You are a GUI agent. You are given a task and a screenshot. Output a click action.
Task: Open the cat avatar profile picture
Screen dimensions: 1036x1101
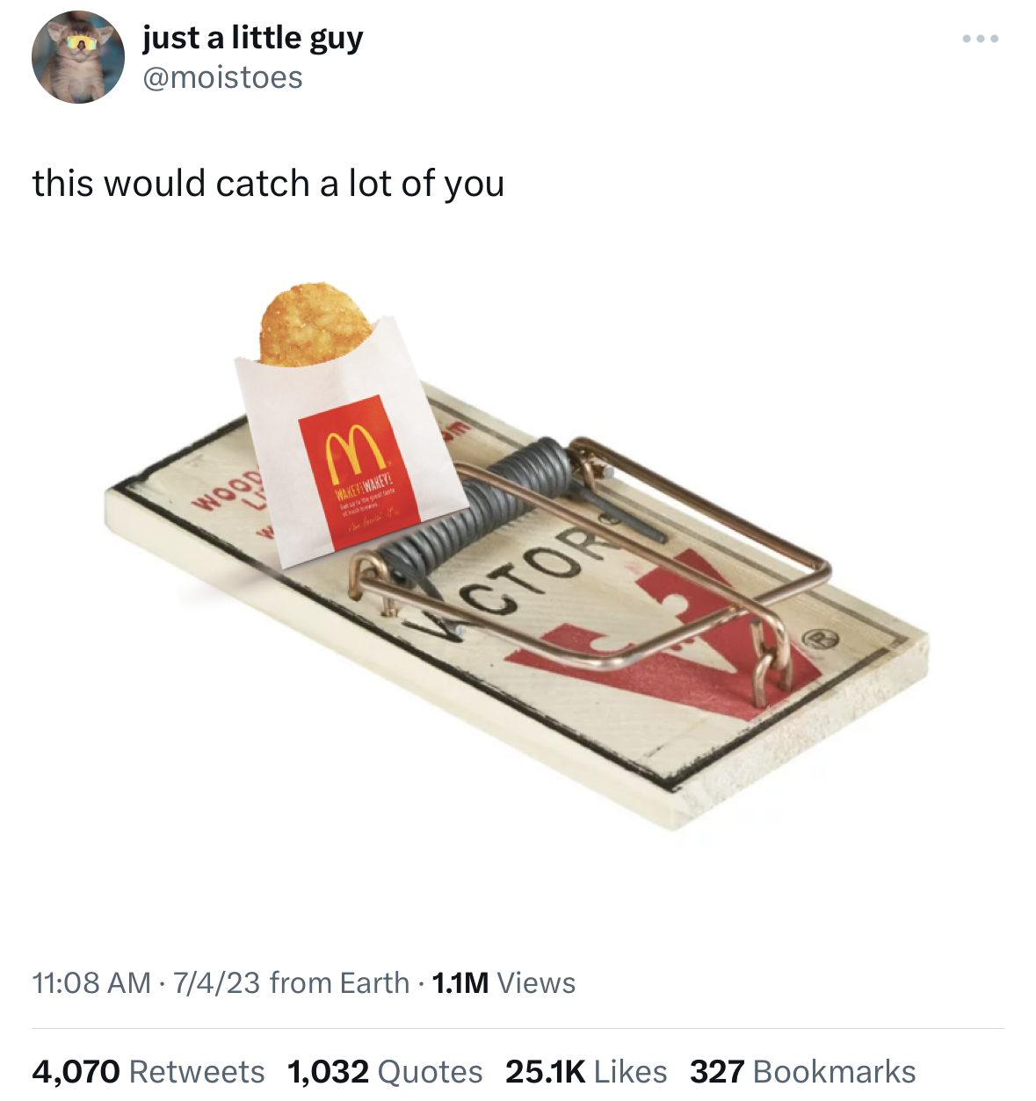[78, 57]
